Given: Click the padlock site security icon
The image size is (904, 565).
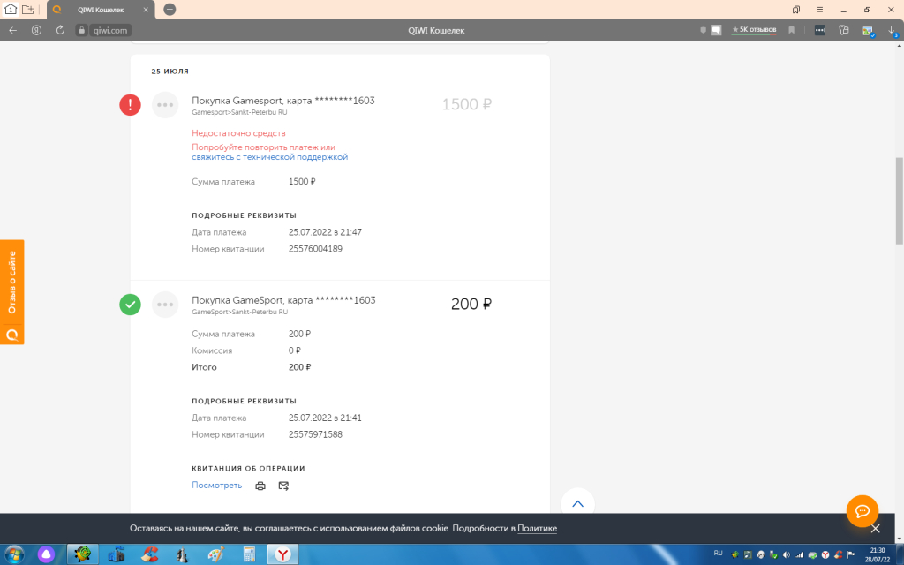Looking at the screenshot, I should (82, 31).
